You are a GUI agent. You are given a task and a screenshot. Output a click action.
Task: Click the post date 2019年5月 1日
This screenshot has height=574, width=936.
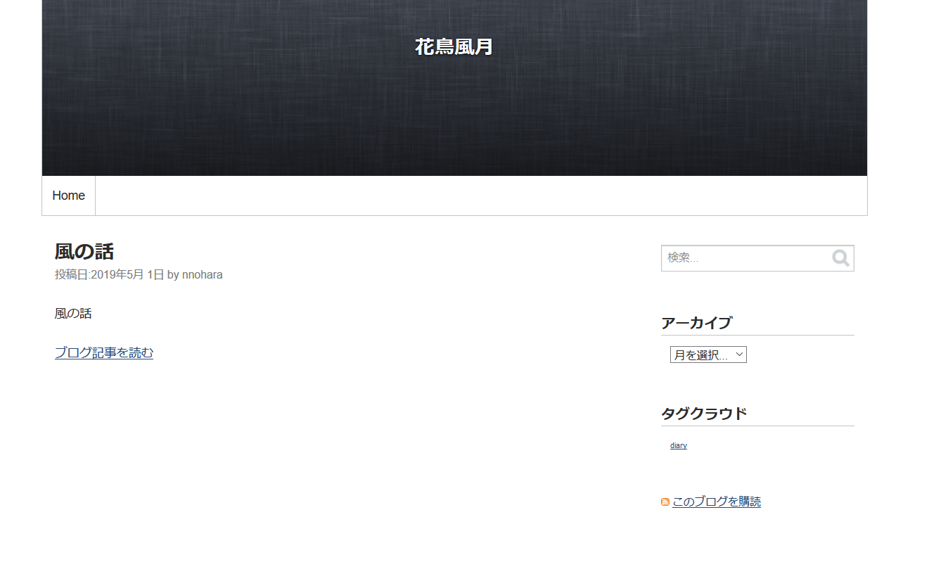coord(127,275)
